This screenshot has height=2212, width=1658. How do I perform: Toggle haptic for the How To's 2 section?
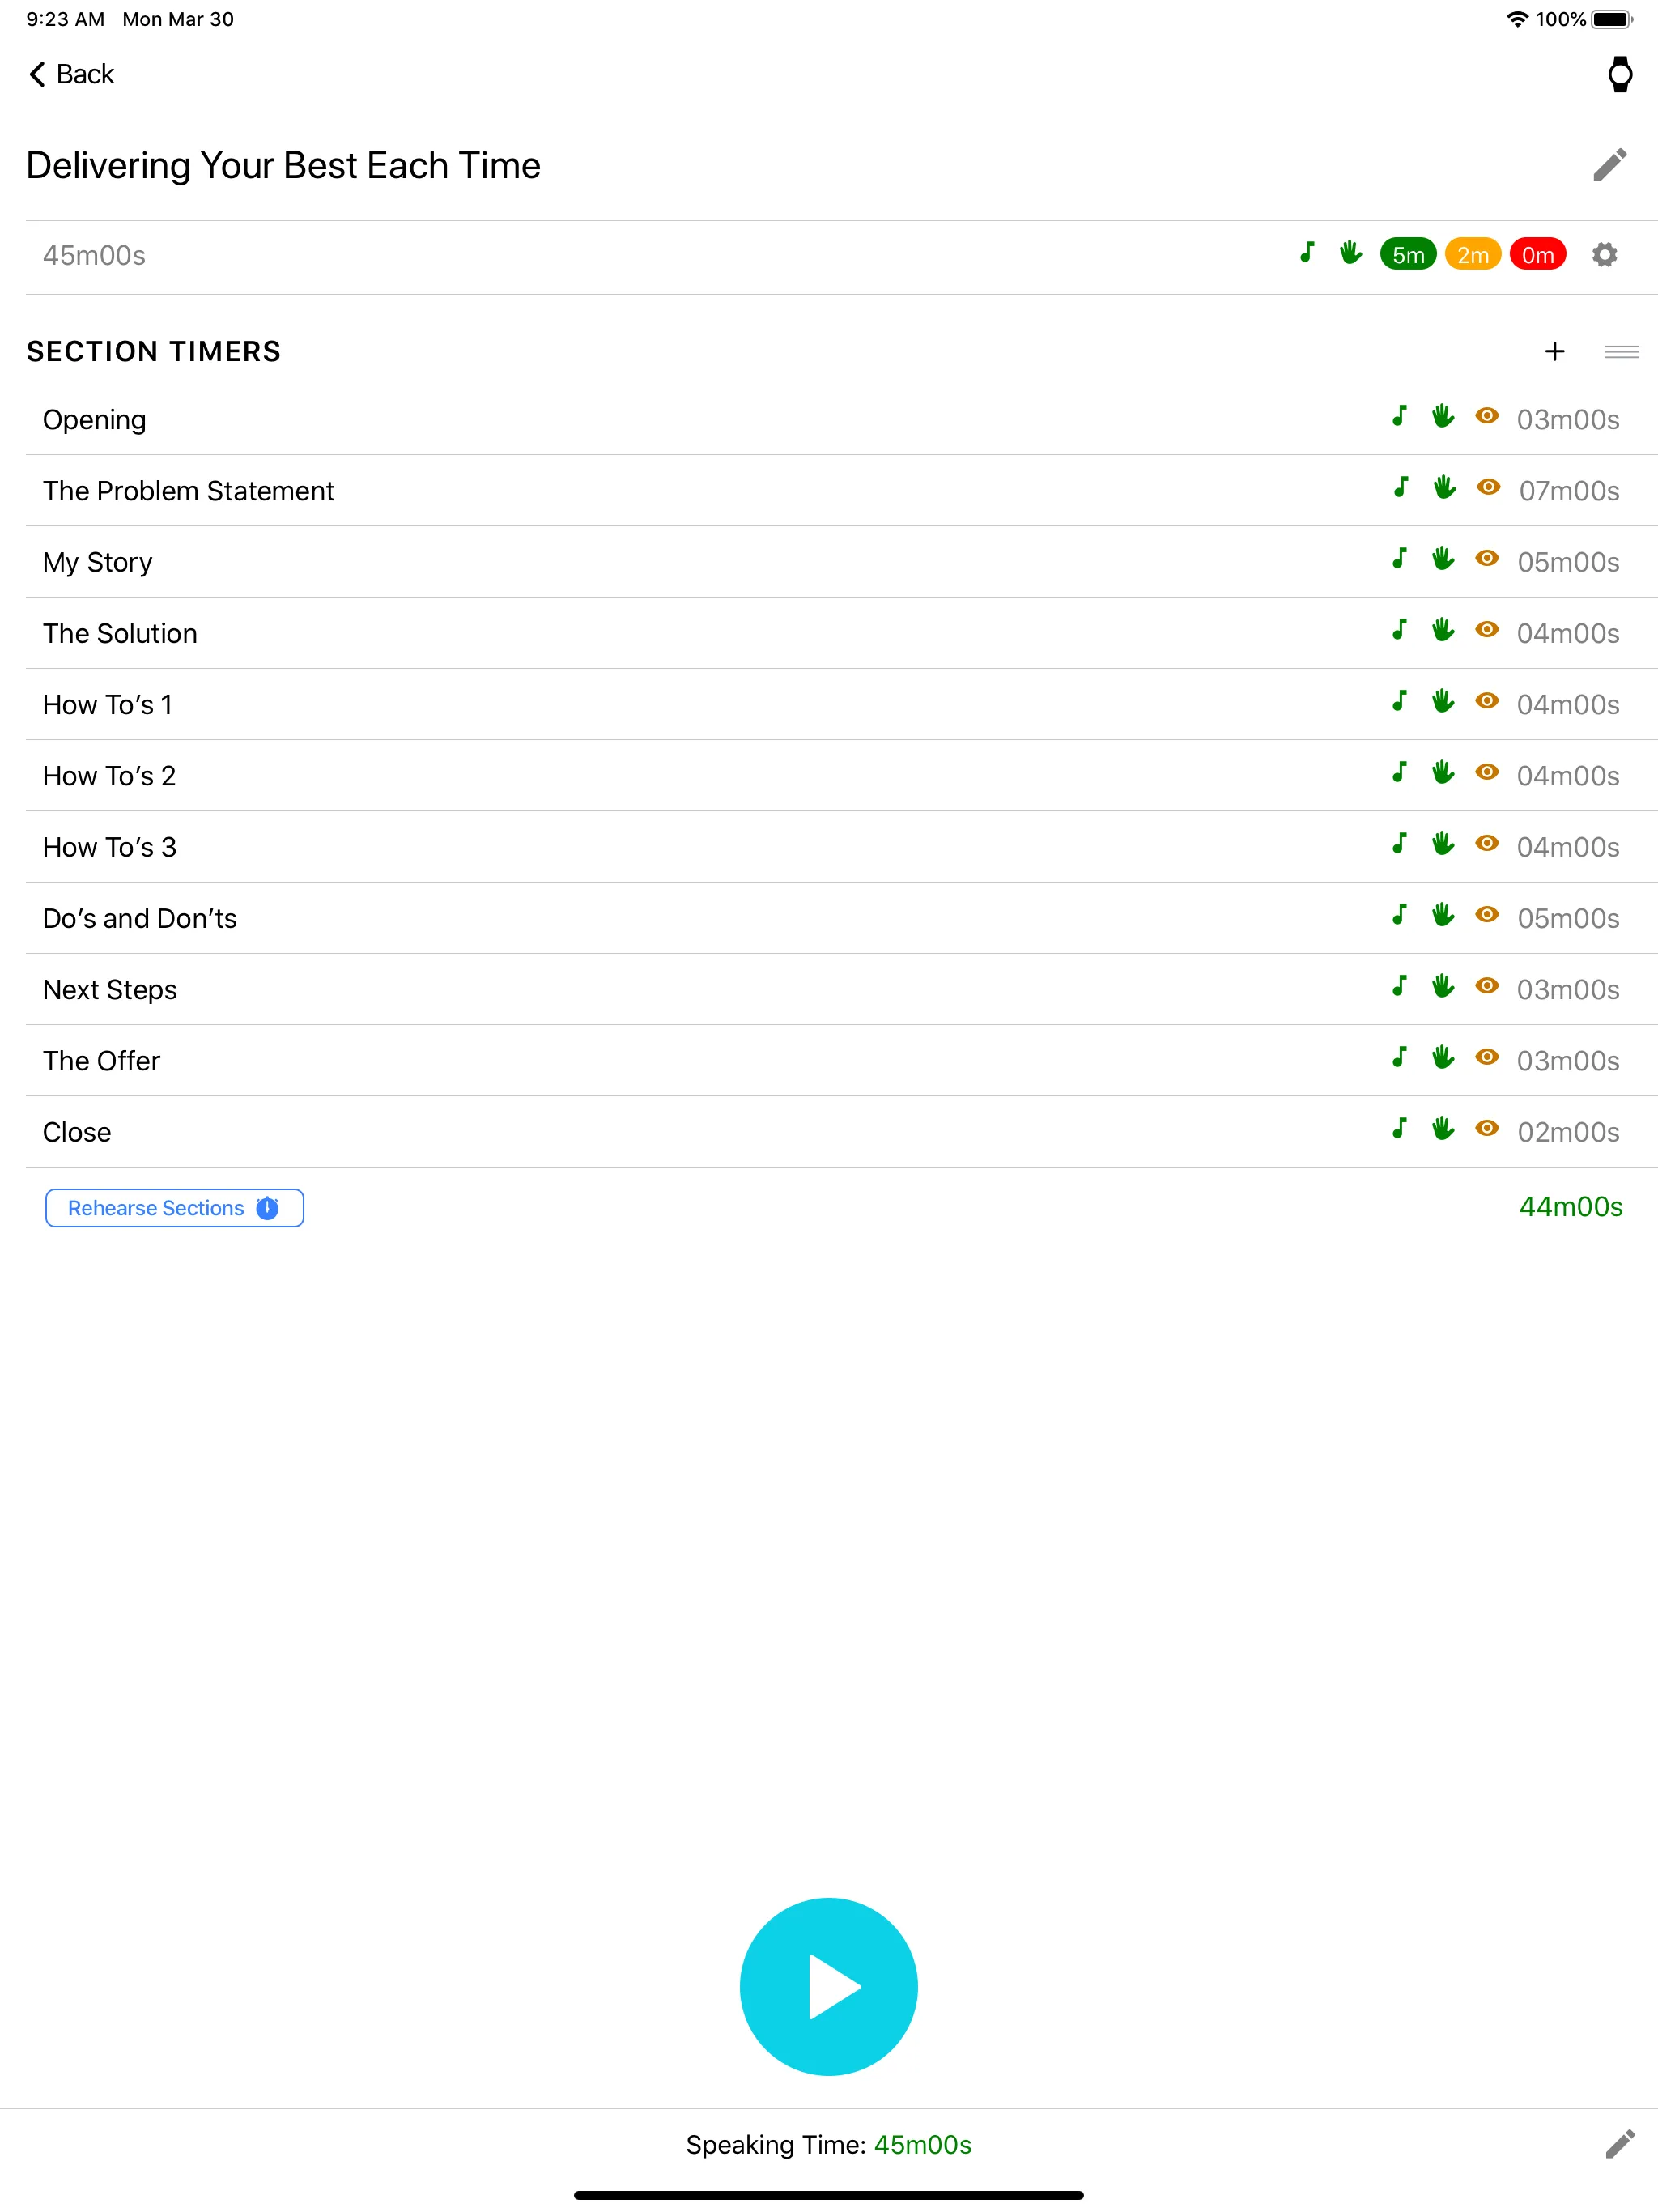(1442, 772)
